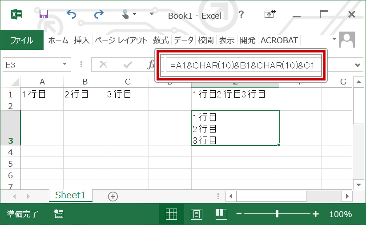
Task: Open Excel Help question mark
Action: [241, 15]
